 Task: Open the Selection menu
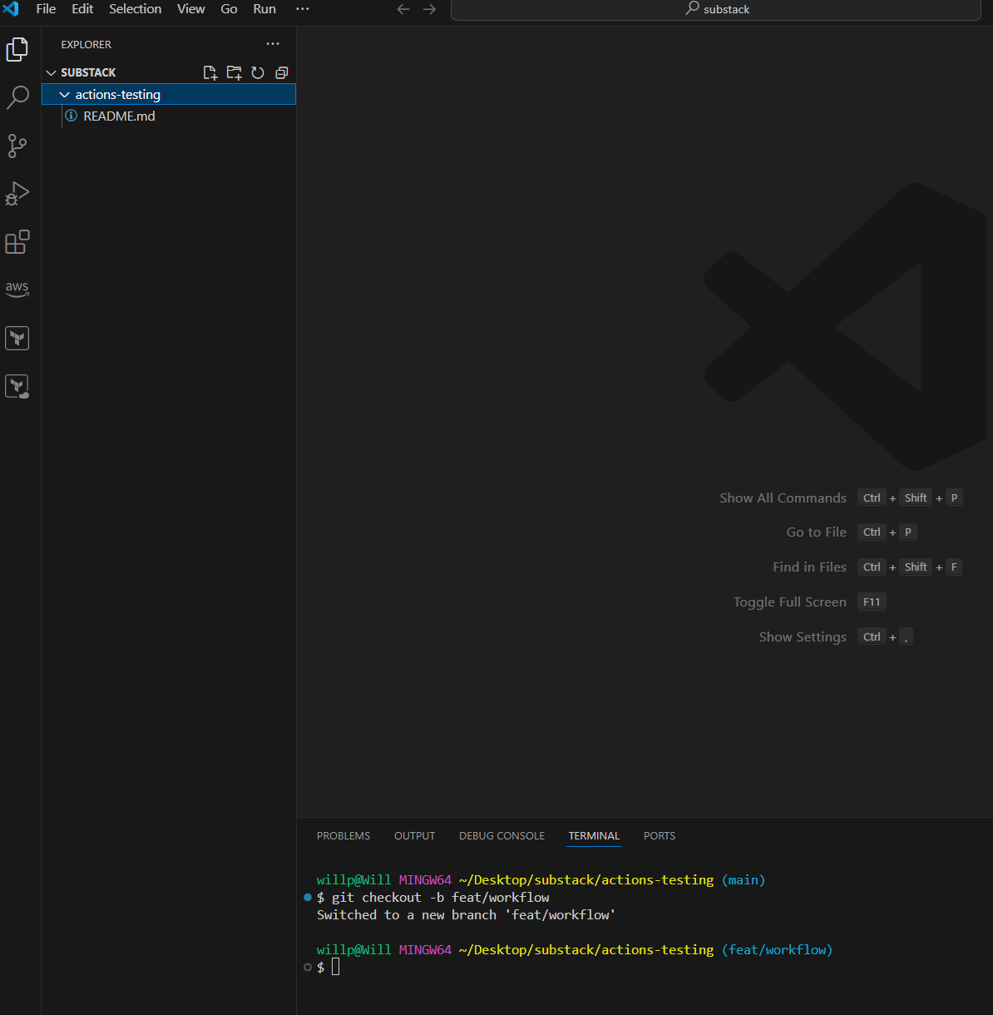point(136,9)
